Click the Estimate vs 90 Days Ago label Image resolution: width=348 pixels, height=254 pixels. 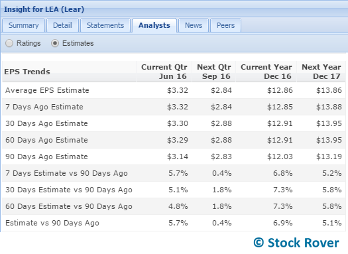52,223
